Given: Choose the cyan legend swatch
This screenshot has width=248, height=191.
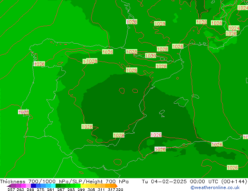Looking at the screenshot, I should coord(53,186).
